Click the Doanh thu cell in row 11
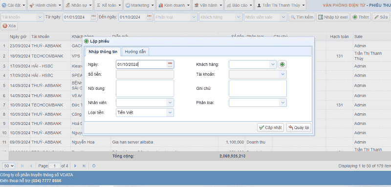Image resolution: width=391 pixels, height=187 pixels. click(259, 142)
